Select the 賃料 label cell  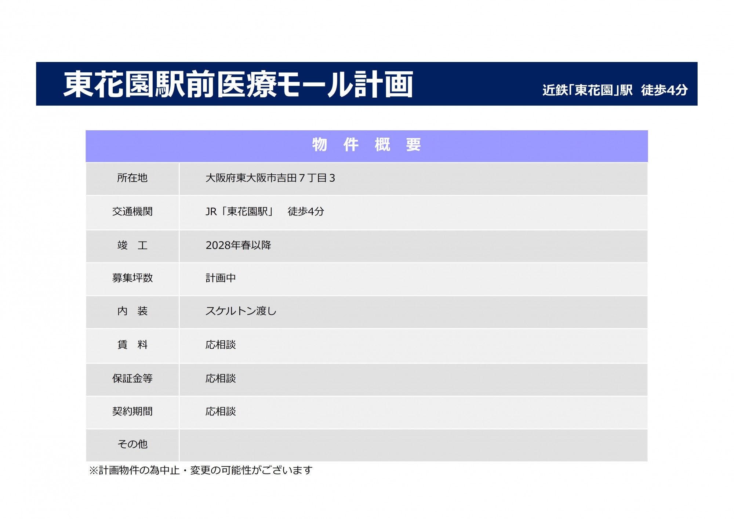[x=132, y=345]
